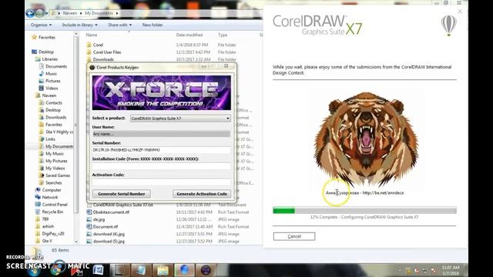Focus the Serial Number field in the Keygen
493x277 pixels.
pos(161,150)
